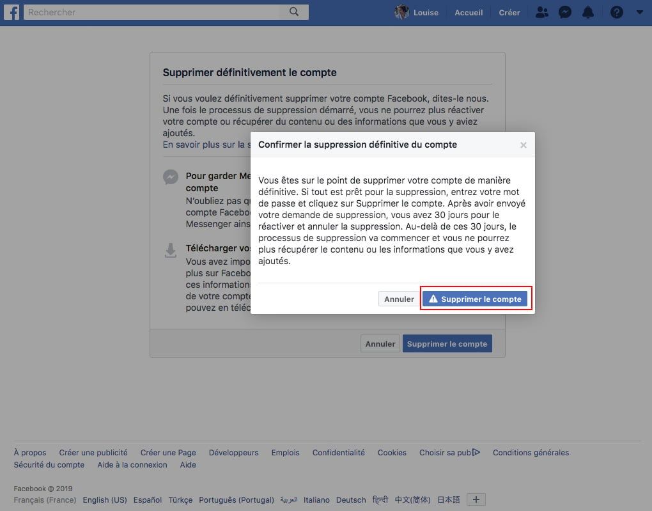Open Choisir sa pub footer link
This screenshot has height=511, width=652.
coord(445,452)
